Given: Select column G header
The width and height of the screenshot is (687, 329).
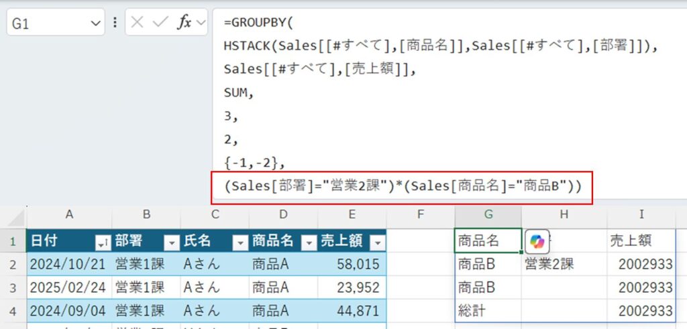Looking at the screenshot, I should [488, 214].
